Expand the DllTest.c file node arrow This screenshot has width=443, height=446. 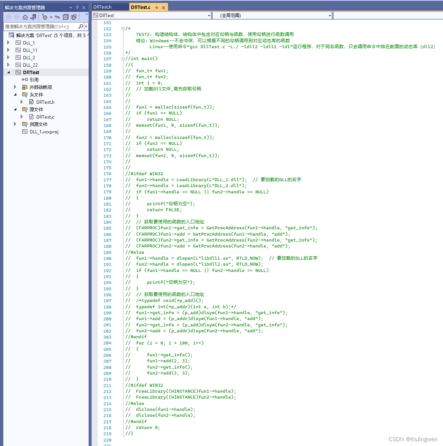(x=22, y=117)
